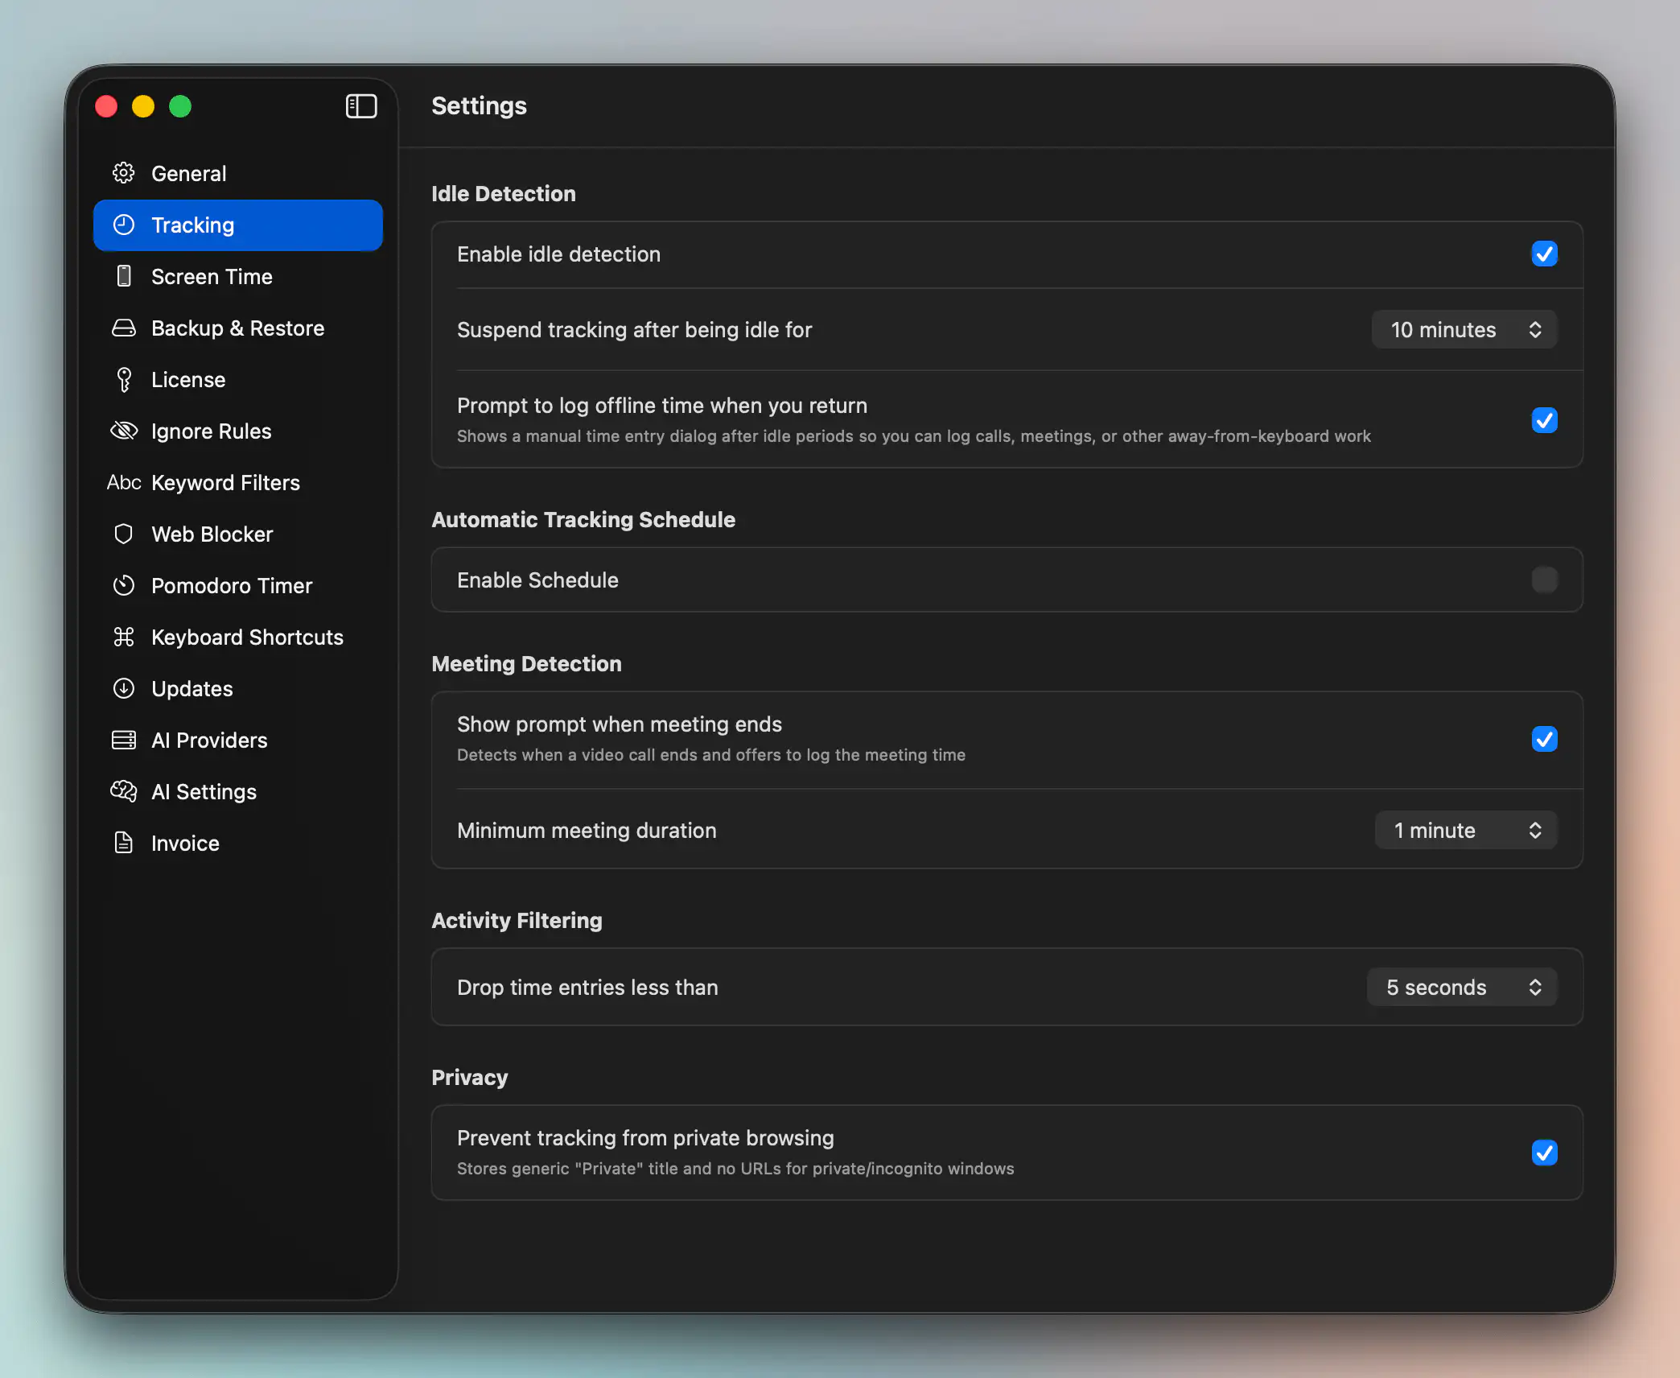Viewport: 1680px width, 1378px height.
Task: Open Keyword Filters in sidebar
Action: pyautogui.click(x=237, y=482)
